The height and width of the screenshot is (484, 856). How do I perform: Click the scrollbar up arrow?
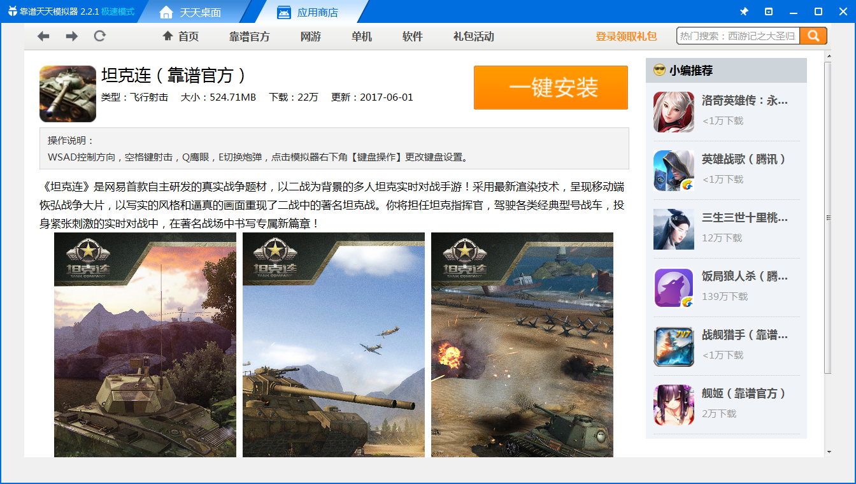(x=828, y=57)
